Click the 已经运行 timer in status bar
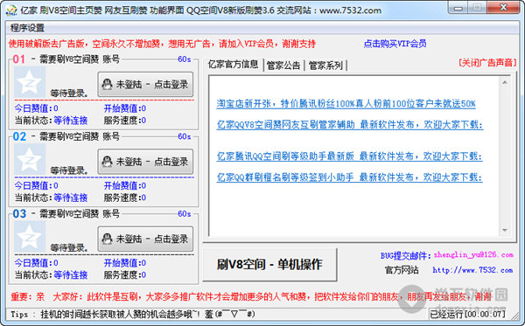Viewport: 525px width, 326px height. tap(467, 314)
